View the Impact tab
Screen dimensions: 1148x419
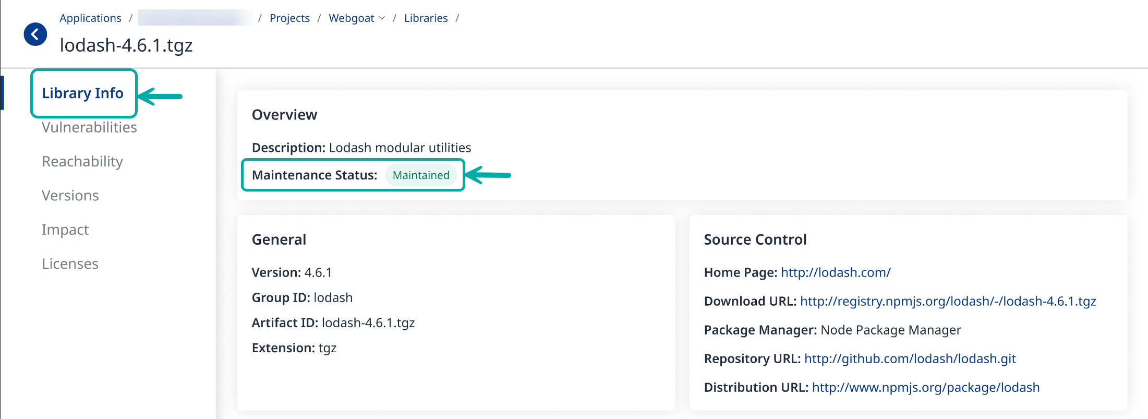pos(65,230)
